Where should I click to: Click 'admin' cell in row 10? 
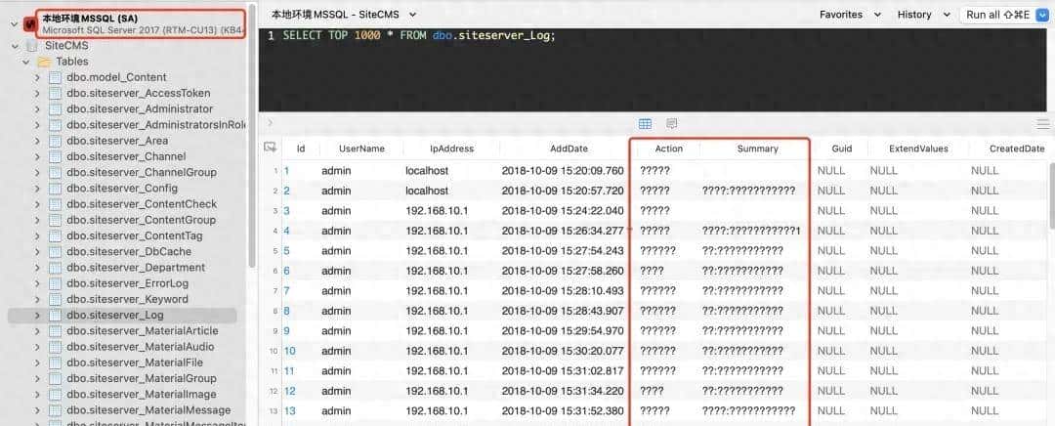tap(336, 351)
